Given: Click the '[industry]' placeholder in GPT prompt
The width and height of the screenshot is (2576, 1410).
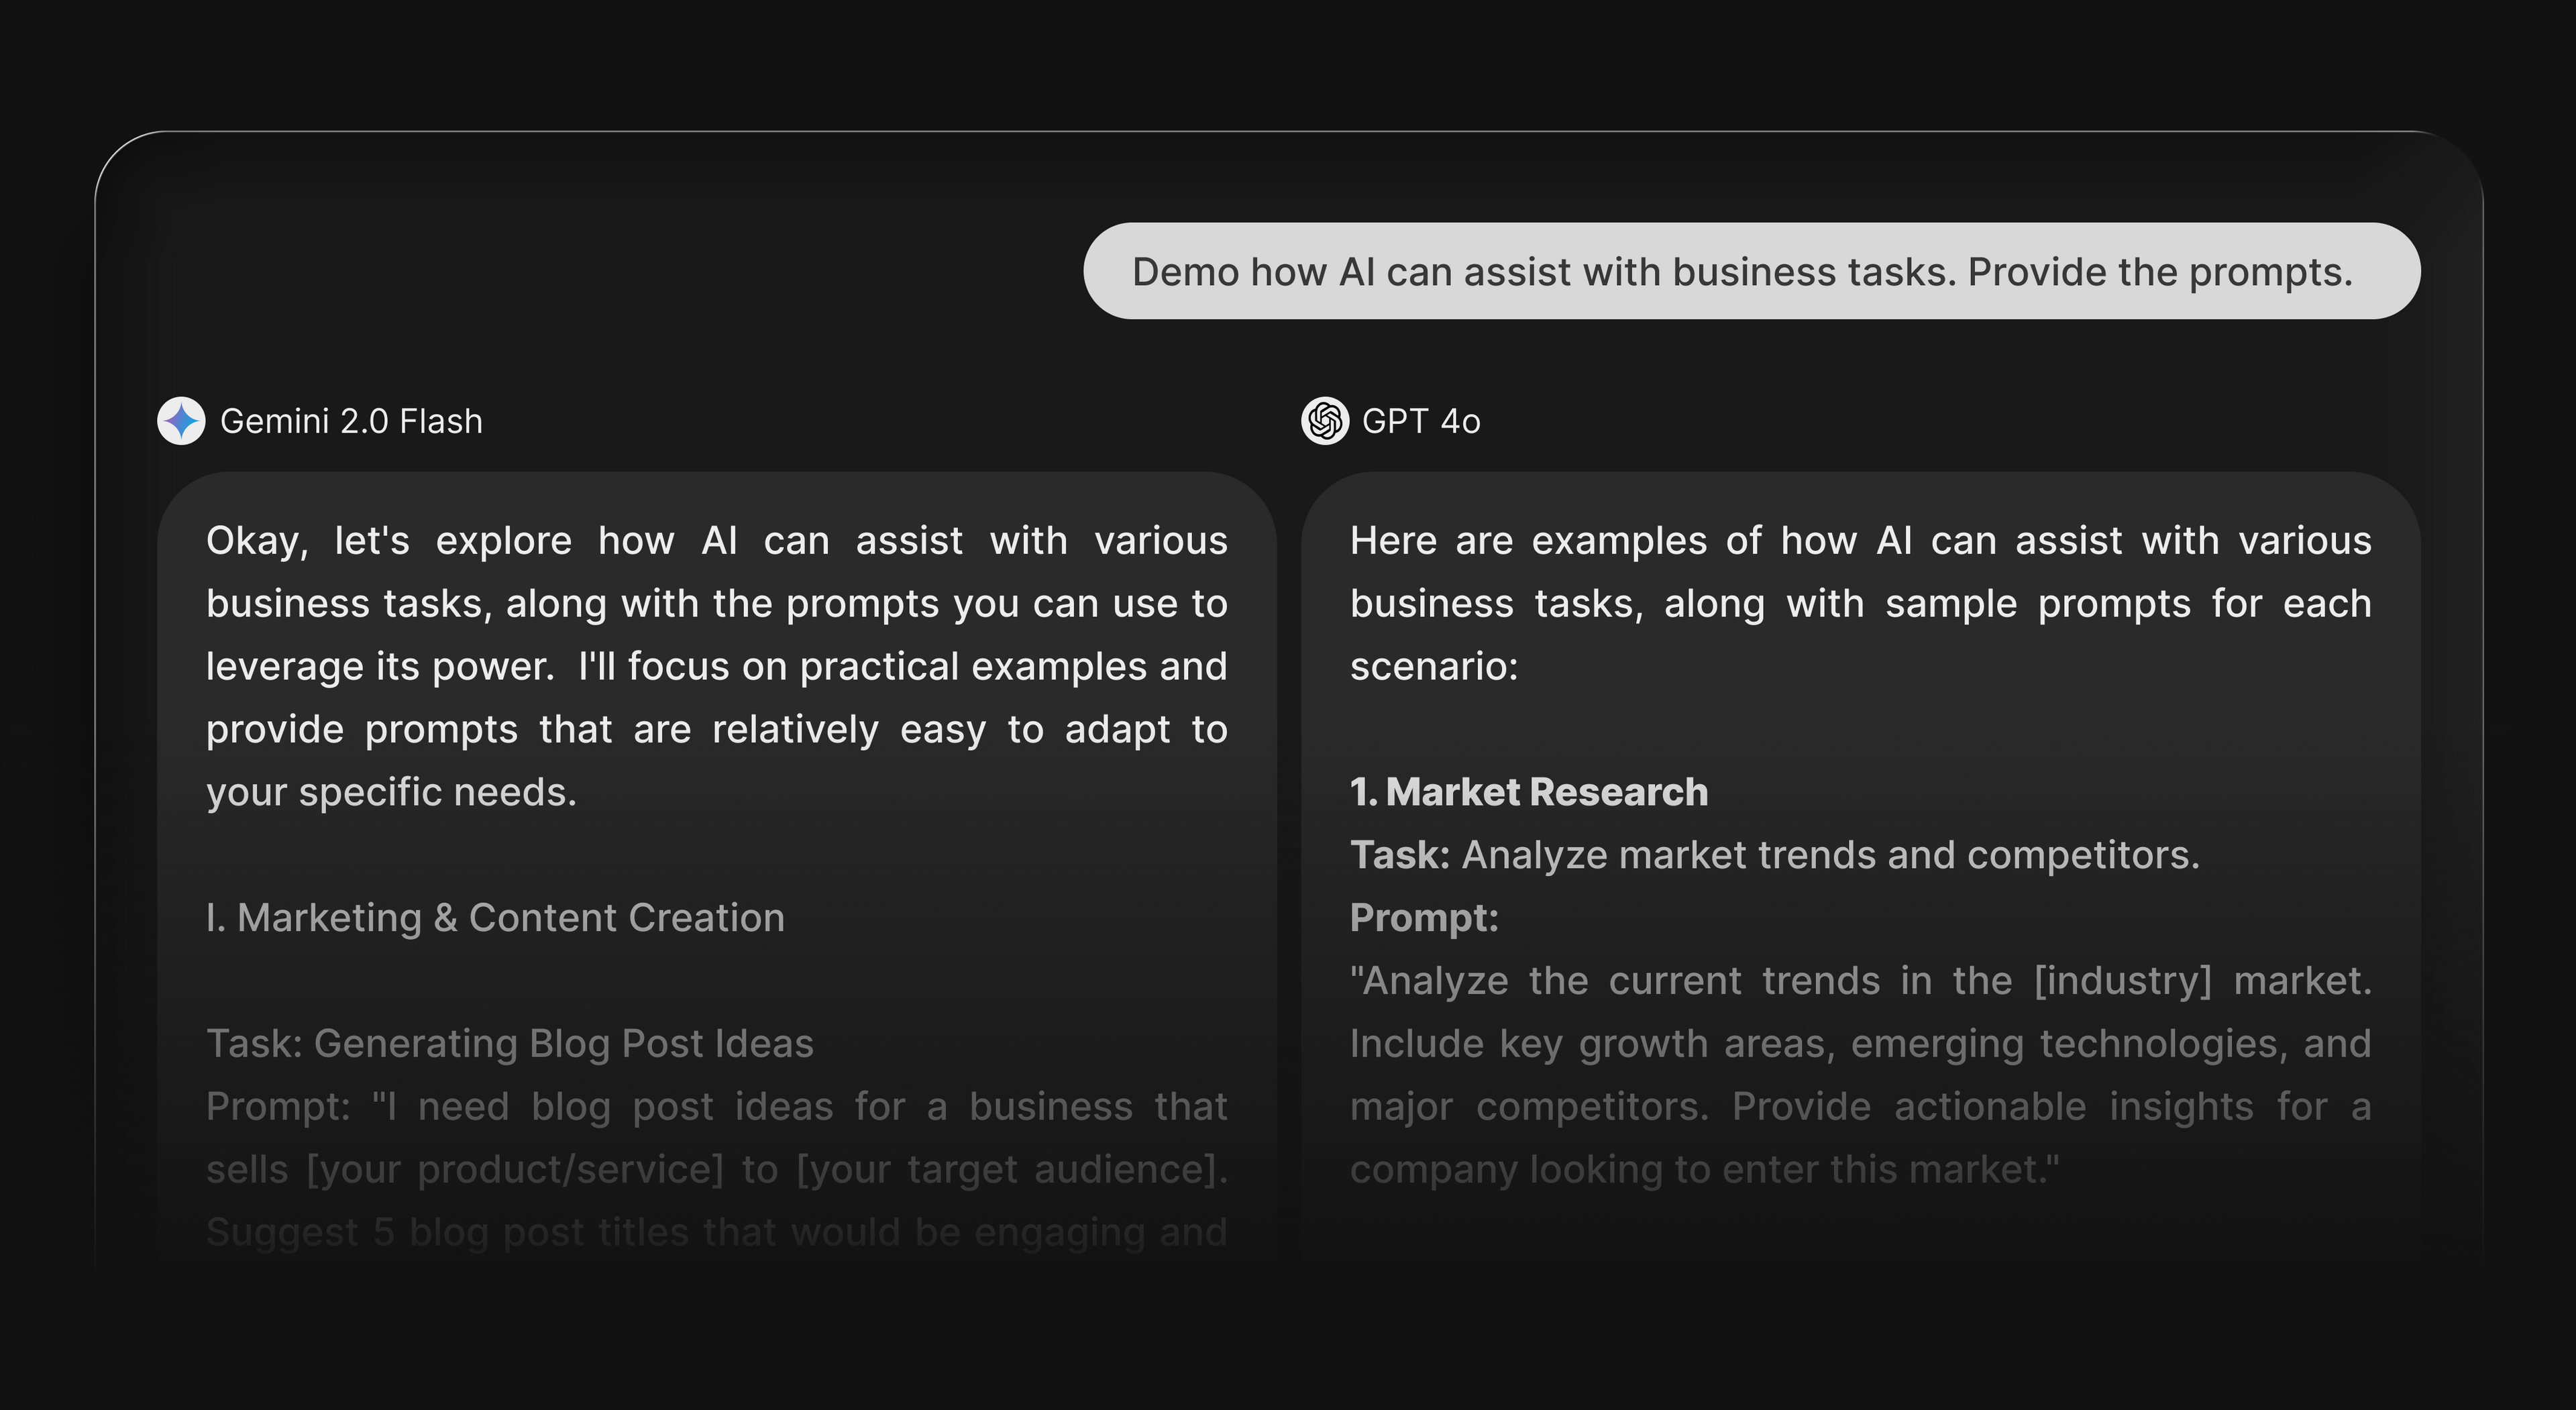Looking at the screenshot, I should [x=2123, y=981].
